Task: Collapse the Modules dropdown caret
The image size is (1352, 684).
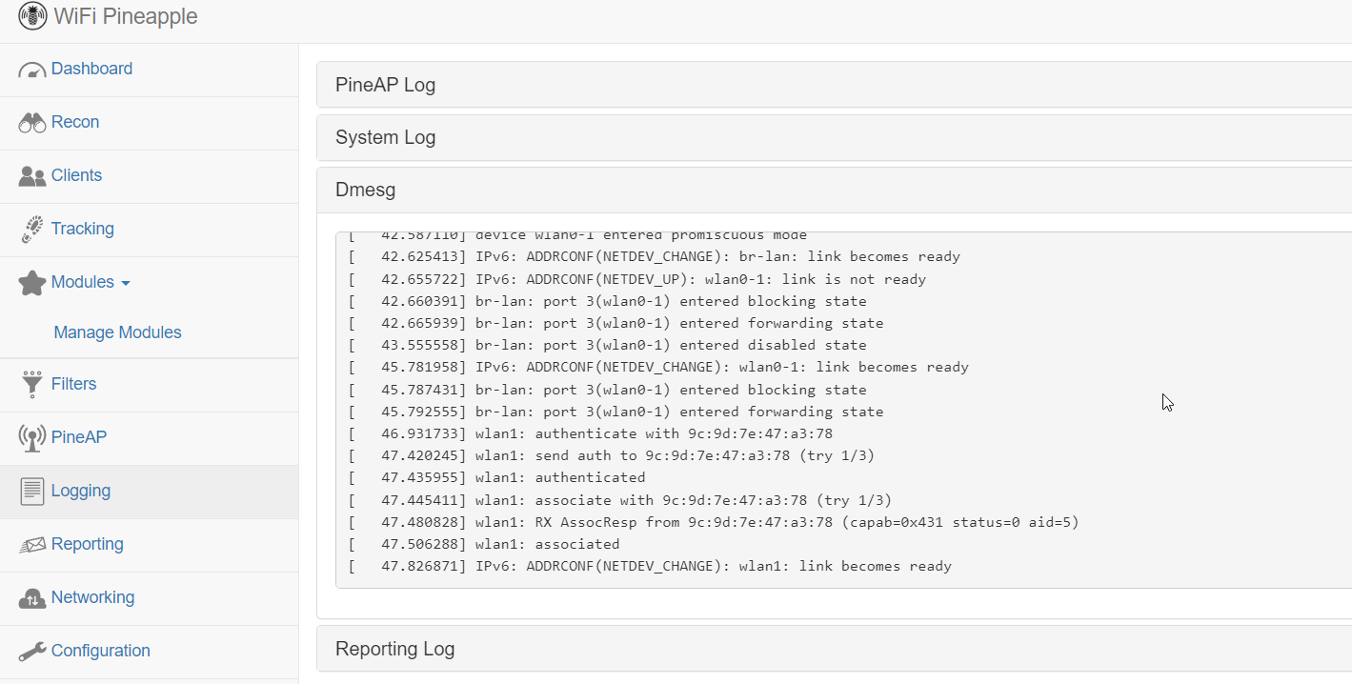Action: 126,284
